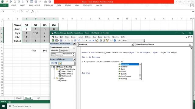Open the Windows Start menu
Screen dimensions: 195x109
pyautogui.click(x=3, y=106)
